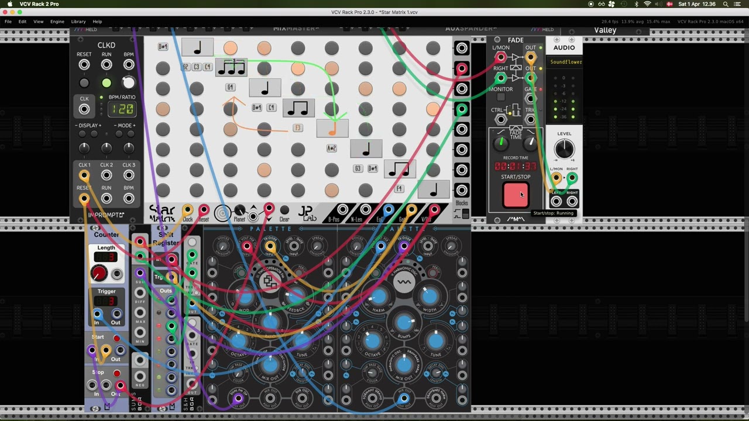Image resolution: width=749 pixels, height=421 pixels.
Task: Open the Library menu
Action: click(x=78, y=22)
